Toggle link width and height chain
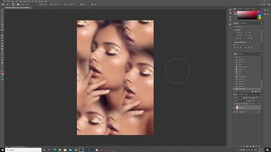The height and width of the screenshot is (152, 271). pyautogui.click(x=235, y=34)
